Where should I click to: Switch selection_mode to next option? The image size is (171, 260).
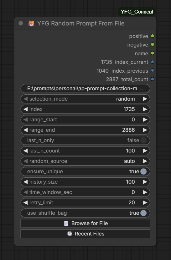point(145,99)
